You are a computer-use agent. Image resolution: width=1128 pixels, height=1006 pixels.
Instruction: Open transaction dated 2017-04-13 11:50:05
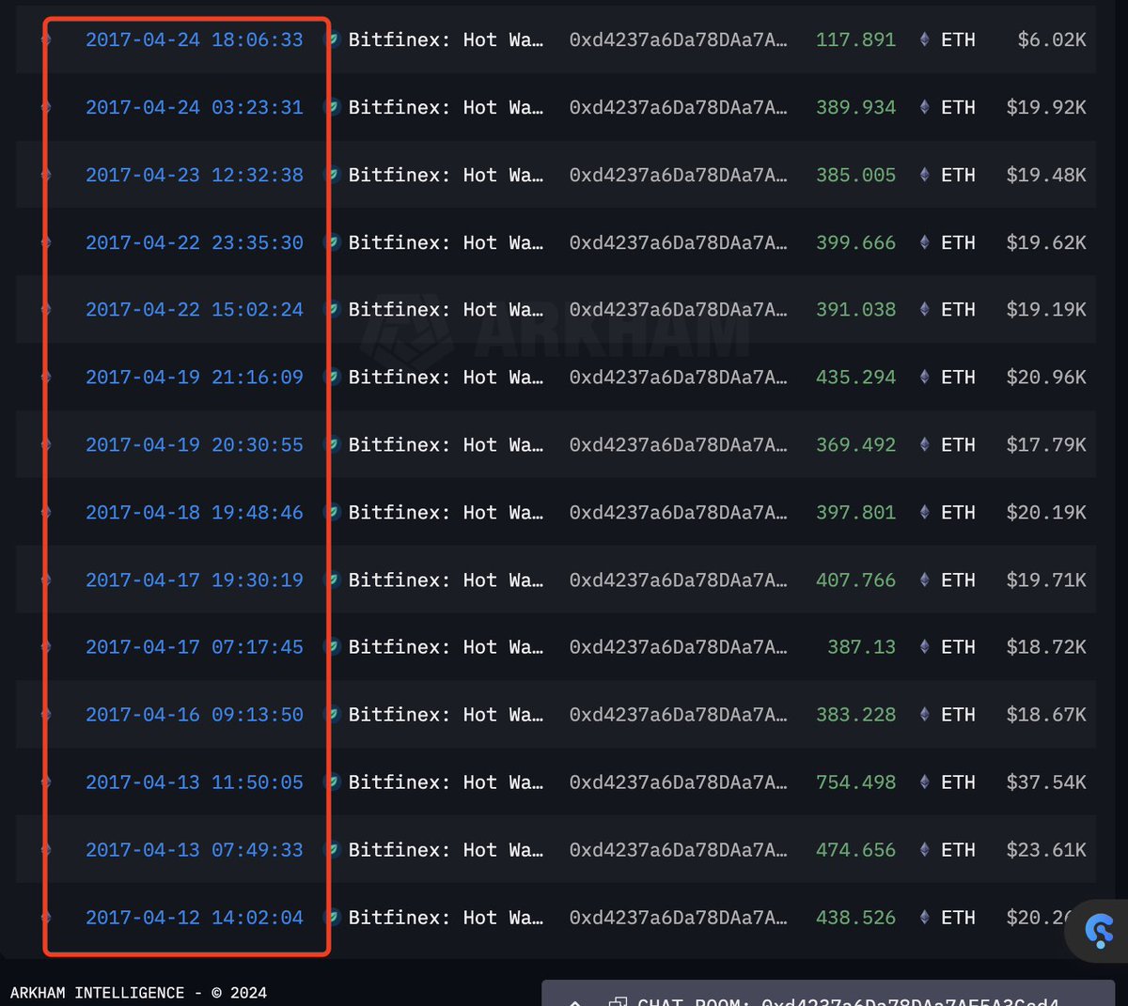pos(195,782)
